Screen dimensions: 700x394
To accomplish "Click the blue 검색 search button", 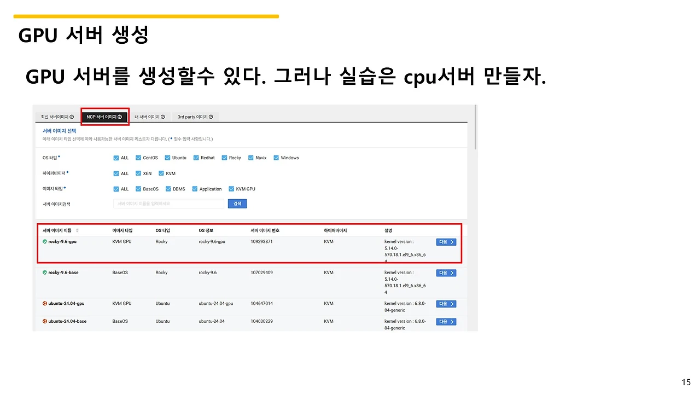I will pos(237,203).
